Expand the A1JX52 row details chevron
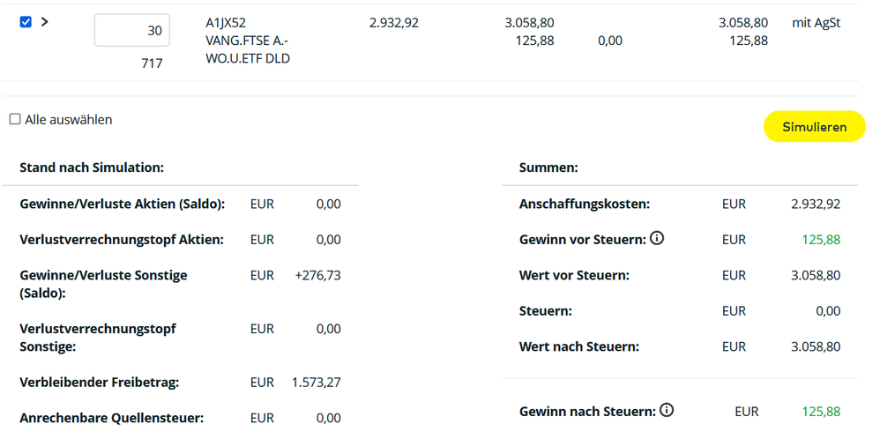The image size is (880, 439). pyautogui.click(x=45, y=22)
